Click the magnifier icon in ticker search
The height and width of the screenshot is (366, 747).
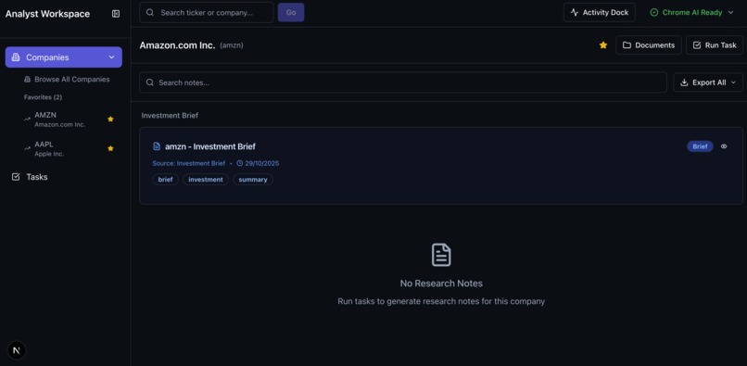(x=150, y=12)
